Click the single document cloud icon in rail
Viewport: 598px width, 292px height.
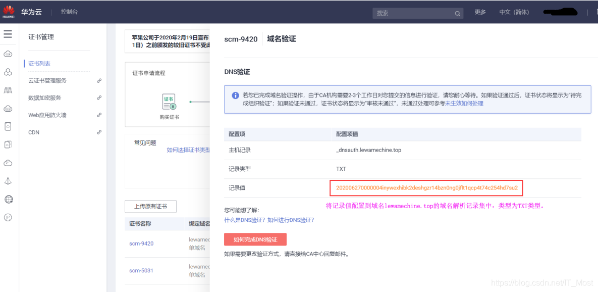coord(8,126)
